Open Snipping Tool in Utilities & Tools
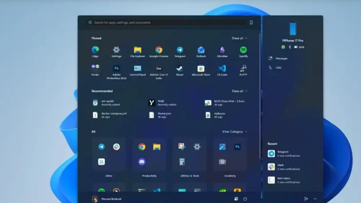The height and width of the screenshot is (203, 361). pyautogui.click(x=182, y=147)
